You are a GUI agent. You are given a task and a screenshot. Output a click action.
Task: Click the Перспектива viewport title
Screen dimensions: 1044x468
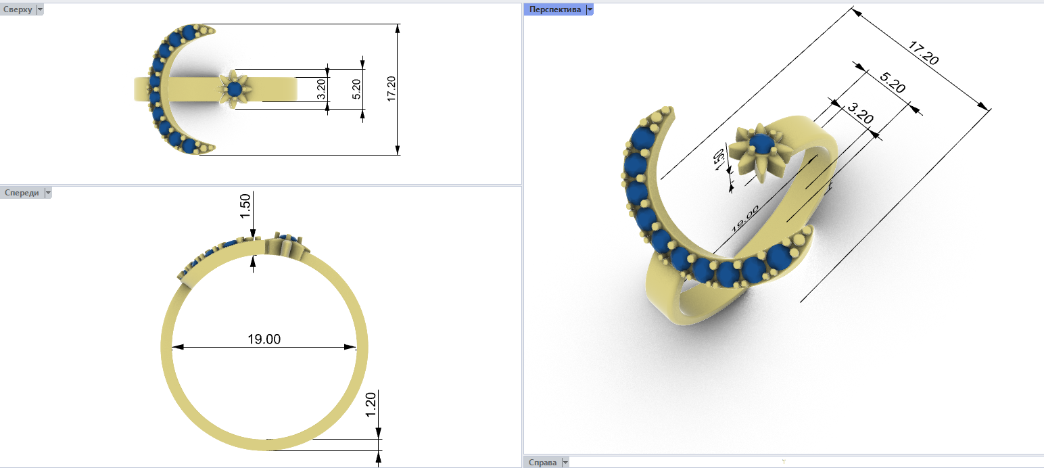(x=554, y=9)
